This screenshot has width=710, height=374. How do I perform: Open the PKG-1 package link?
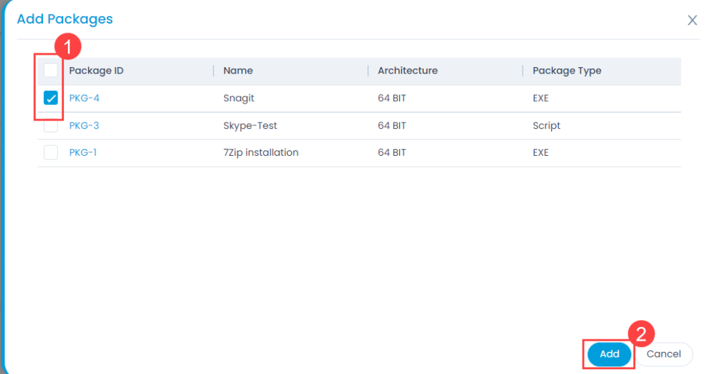tap(83, 152)
